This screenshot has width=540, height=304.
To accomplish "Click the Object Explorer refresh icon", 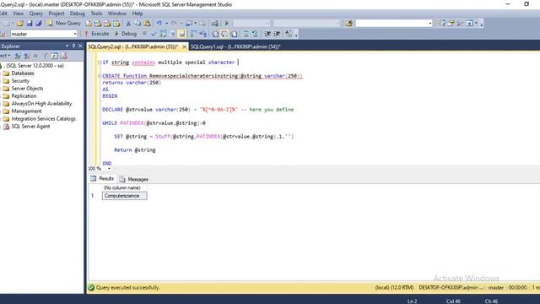I will (x=54, y=56).
